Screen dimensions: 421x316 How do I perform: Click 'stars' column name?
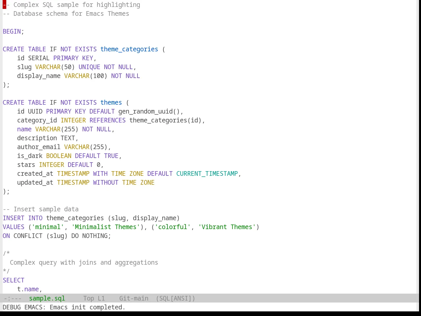[26, 165]
